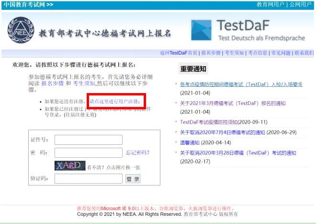The width and height of the screenshot is (317, 224).
Task: Click the 看不清？点击图片换一张 hint text
Action: pos(113,167)
